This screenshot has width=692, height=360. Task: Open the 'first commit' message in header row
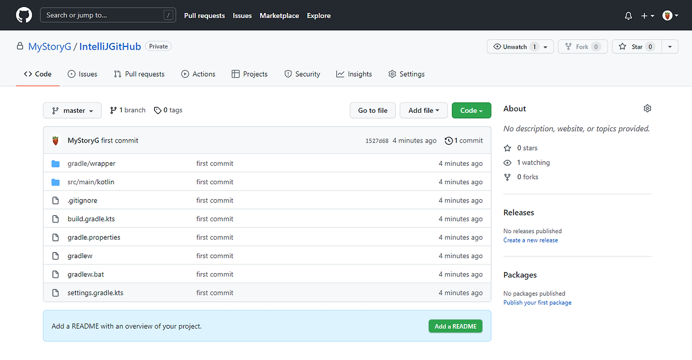120,140
